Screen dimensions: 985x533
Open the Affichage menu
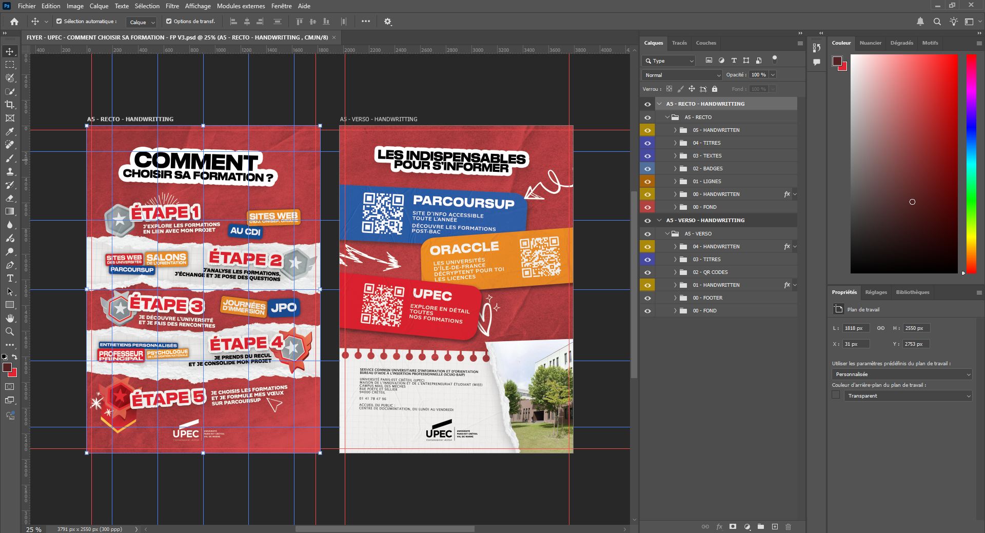click(x=198, y=6)
